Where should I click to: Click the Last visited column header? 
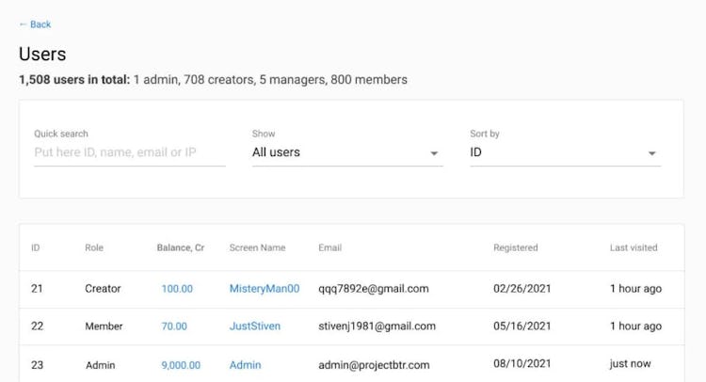coord(634,248)
